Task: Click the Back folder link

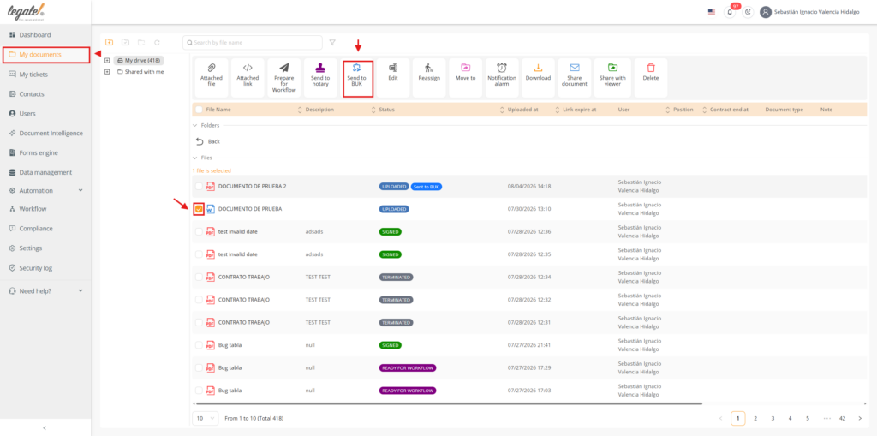Action: pos(207,141)
